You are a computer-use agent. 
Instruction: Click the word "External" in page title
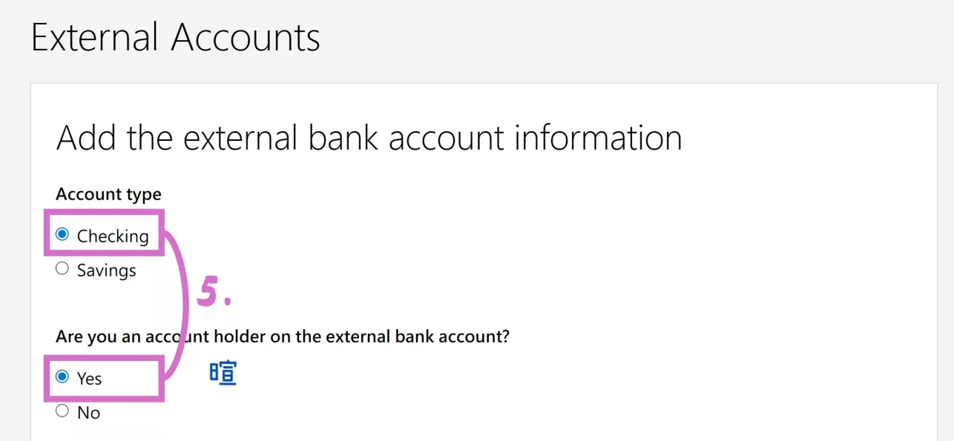pyautogui.click(x=93, y=38)
